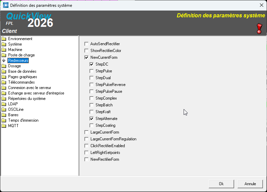Confirm settings with the Ok button
The width and height of the screenshot is (267, 192).
pyautogui.click(x=221, y=184)
